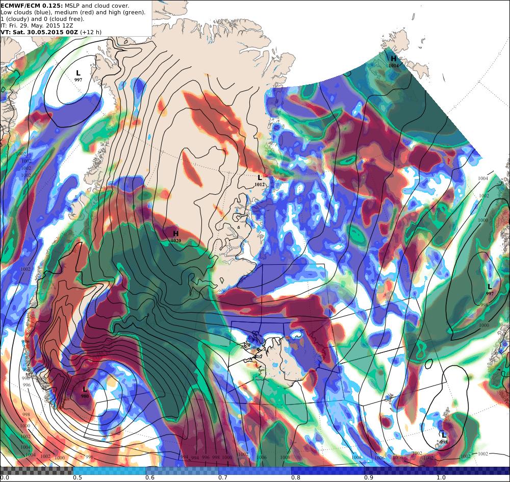
Task: Select the '0.8' colorbar tick label
Action: coord(296,478)
